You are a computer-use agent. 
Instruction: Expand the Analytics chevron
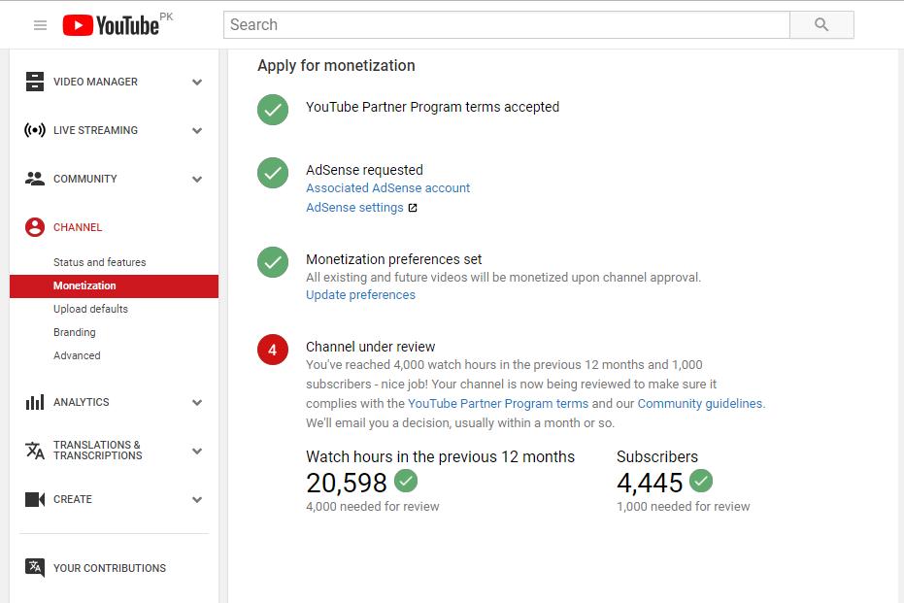coord(197,402)
